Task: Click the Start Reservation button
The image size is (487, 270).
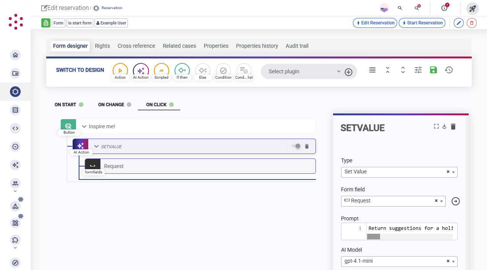Action: [422, 23]
